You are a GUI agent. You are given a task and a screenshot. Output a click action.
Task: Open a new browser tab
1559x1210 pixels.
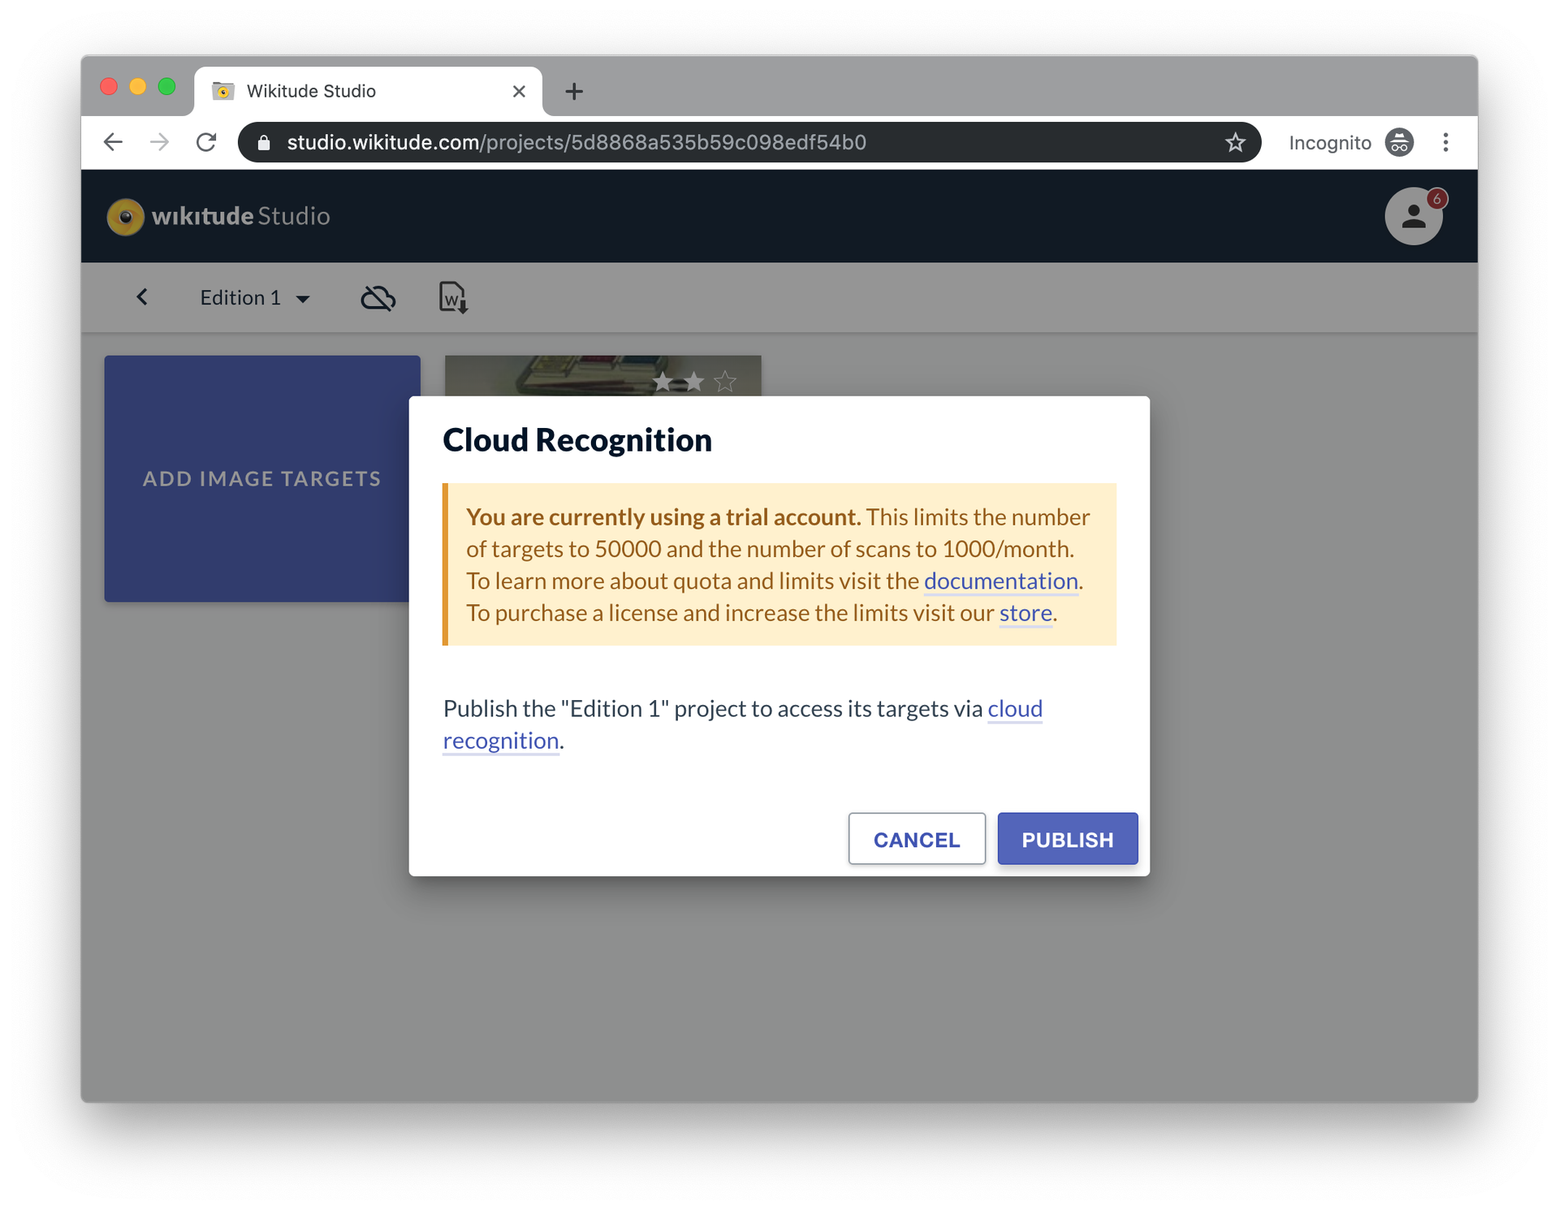574,91
